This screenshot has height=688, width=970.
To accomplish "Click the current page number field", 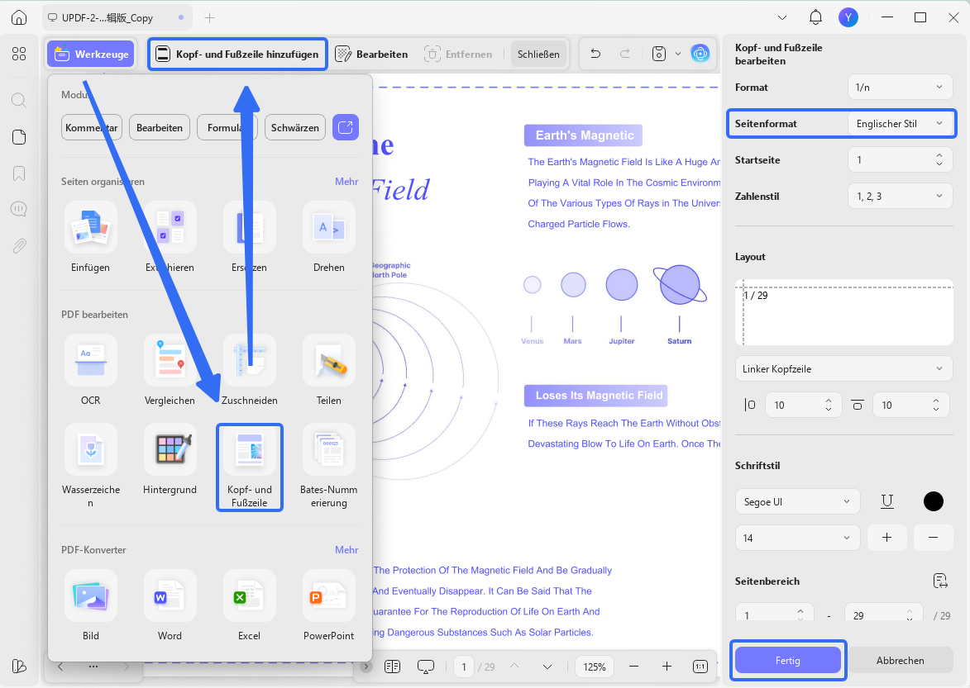I will [464, 667].
